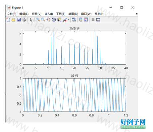Insert Legend from toolbar
Image resolution: width=153 pixels, height=132 pixels.
tap(86, 20)
